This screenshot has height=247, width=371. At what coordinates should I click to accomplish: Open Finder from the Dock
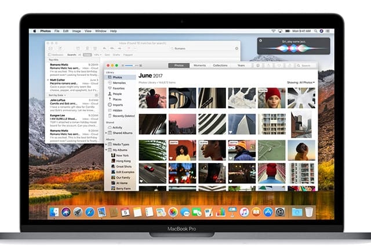[x=54, y=212]
